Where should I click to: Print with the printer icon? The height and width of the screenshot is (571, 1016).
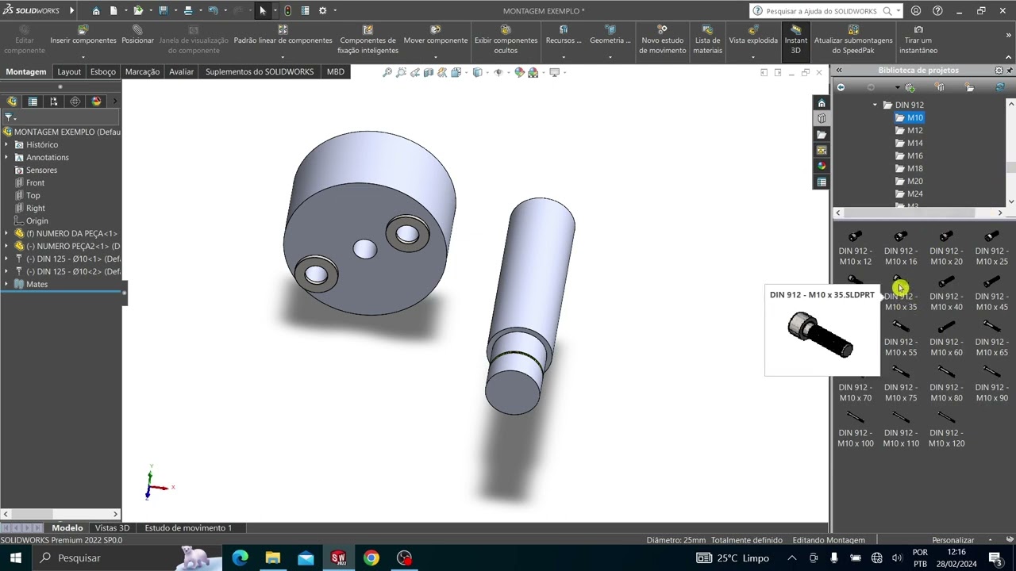click(187, 11)
